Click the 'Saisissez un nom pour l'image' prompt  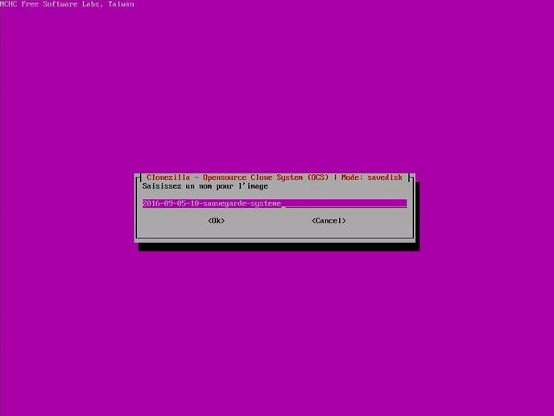coord(205,186)
